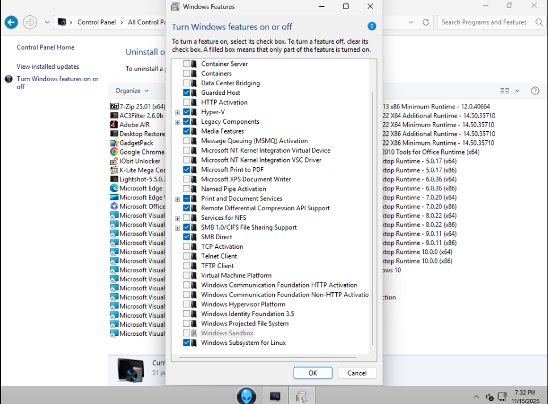Dismiss the dialog with Cancel
548x404 pixels.
click(357, 373)
